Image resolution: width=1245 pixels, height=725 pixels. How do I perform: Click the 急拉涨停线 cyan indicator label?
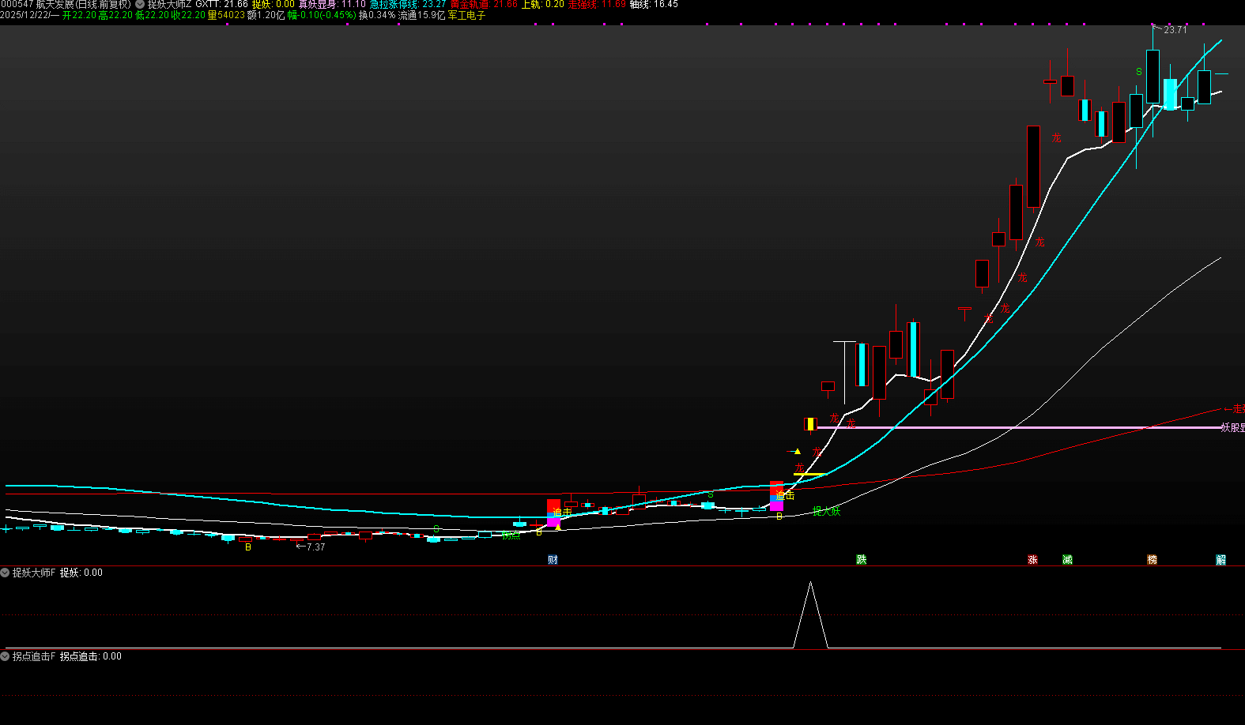[394, 5]
